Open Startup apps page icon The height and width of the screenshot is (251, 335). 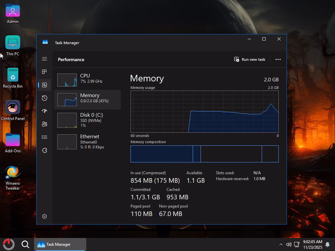pyautogui.click(x=44, y=111)
